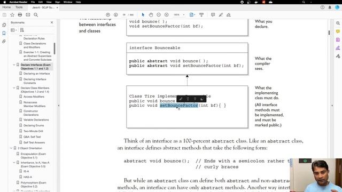Jump to Declaring an Interface bookmark
Viewport: 342px width, 192px height.
point(37,74)
